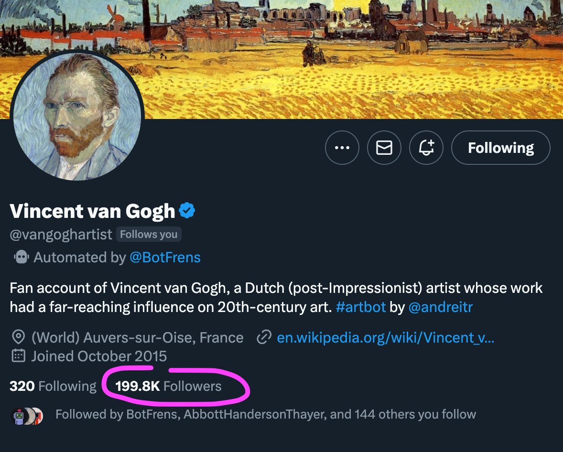Screen dimensions: 563x452
Task: Click the calendar joined date icon
Action: [x=18, y=356]
